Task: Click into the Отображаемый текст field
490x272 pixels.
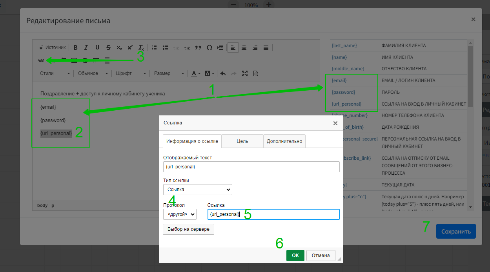Action: click(x=251, y=167)
